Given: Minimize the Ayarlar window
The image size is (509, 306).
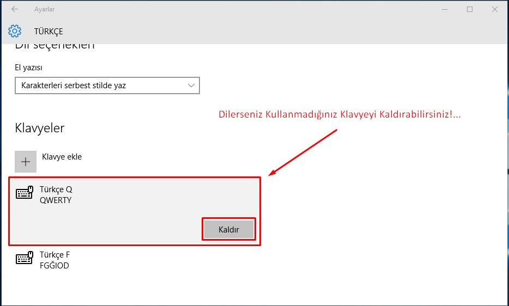Looking at the screenshot, I should [444, 9].
